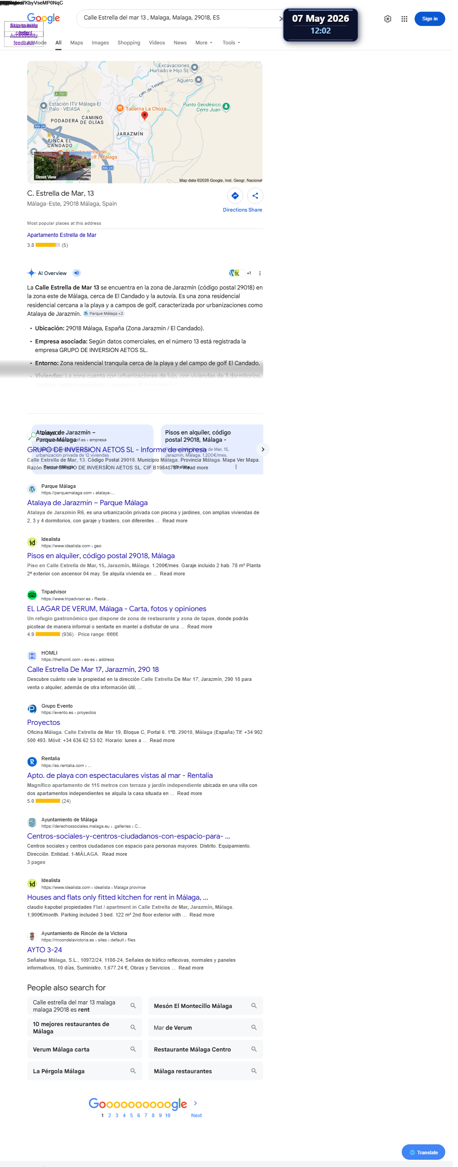Advance source cards carousel with right arrow

pos(262,449)
